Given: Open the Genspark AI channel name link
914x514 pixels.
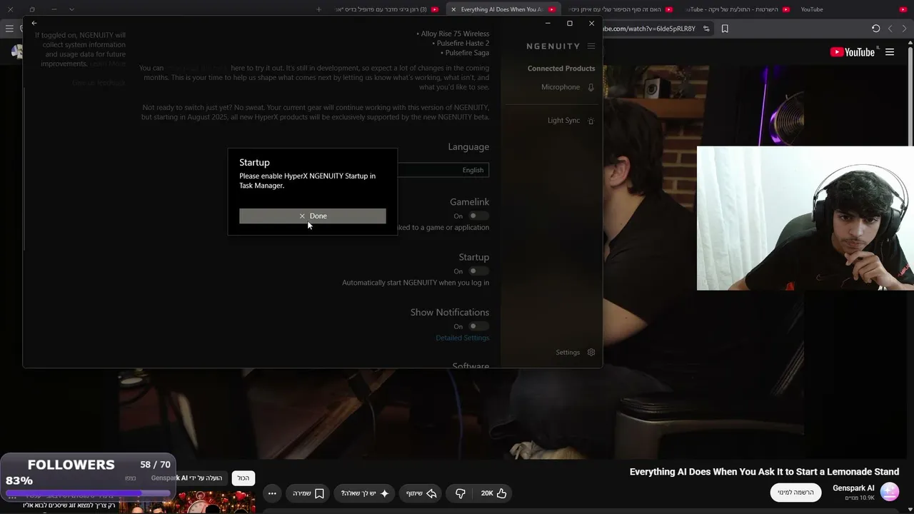Looking at the screenshot, I should tap(853, 488).
